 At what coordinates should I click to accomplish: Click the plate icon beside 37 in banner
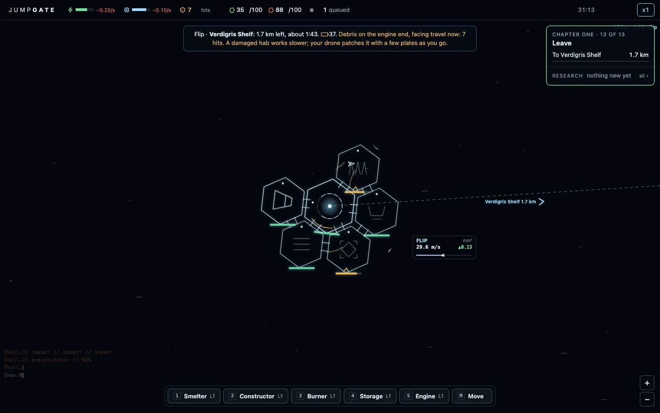324,34
